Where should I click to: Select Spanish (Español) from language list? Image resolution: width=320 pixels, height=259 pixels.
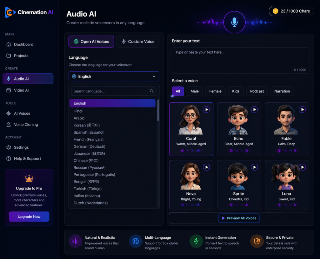click(112, 132)
